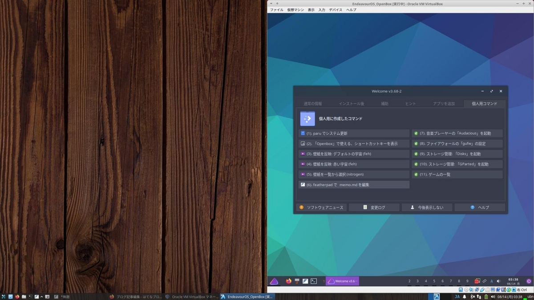
Task: Show Openbox shortcut keys command (2)
Action: [x=354, y=144]
